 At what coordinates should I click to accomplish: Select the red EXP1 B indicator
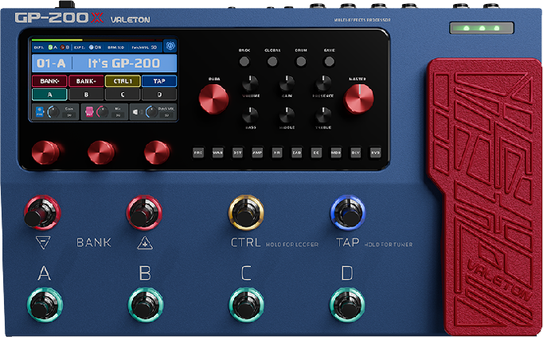[64, 48]
